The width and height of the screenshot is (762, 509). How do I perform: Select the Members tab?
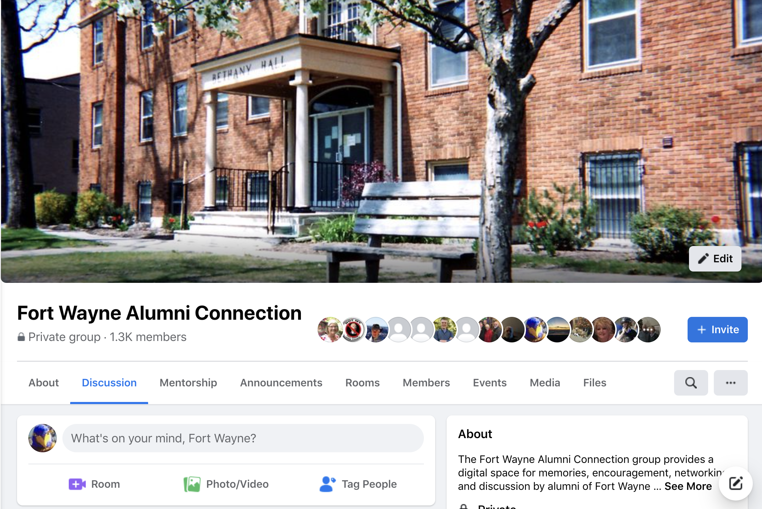coord(426,383)
